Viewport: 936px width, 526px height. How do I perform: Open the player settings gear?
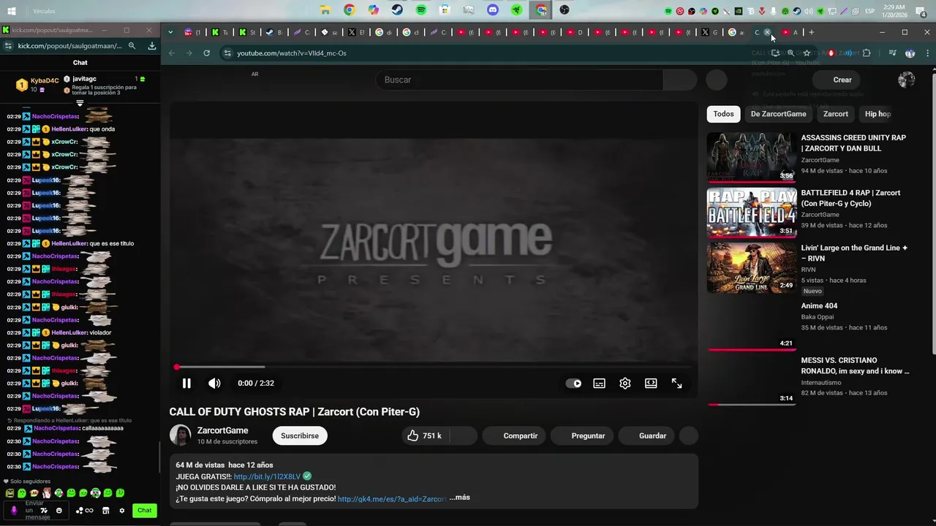tap(625, 383)
